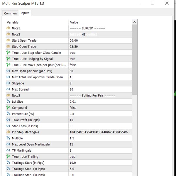Screen dimensions: 176x176
Task: Minimize the Multi Pair Scalper dialog
Action: click(x=138, y=3)
